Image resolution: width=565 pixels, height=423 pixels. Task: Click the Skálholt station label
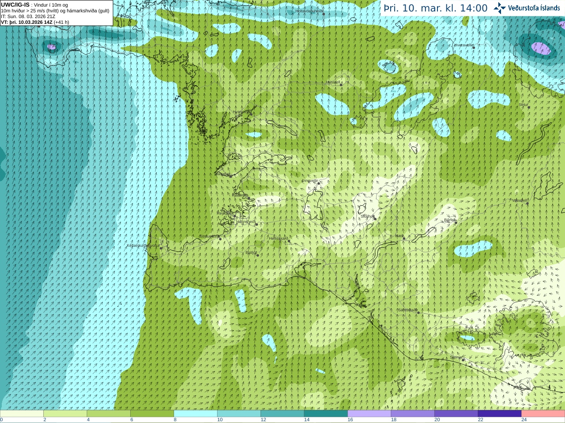click(x=368, y=216)
